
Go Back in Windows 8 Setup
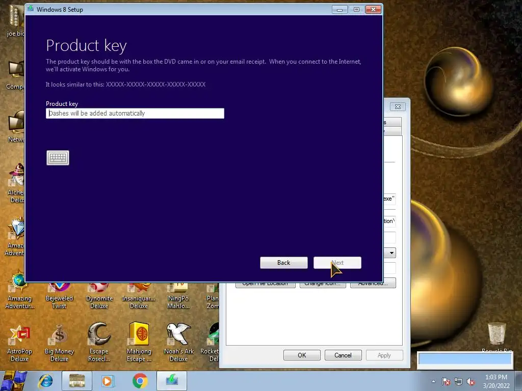point(283,263)
